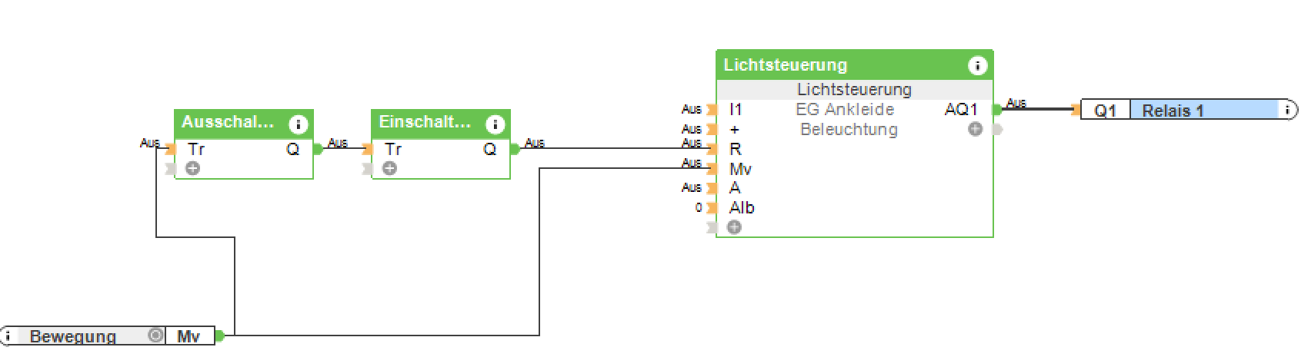Select I1 input connector on Lichtsteuerung
1308x357 pixels.
tap(712, 110)
